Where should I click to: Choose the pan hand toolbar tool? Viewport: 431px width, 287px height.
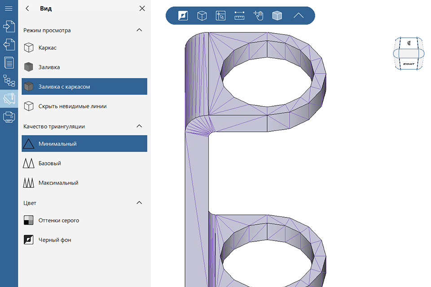click(x=259, y=16)
